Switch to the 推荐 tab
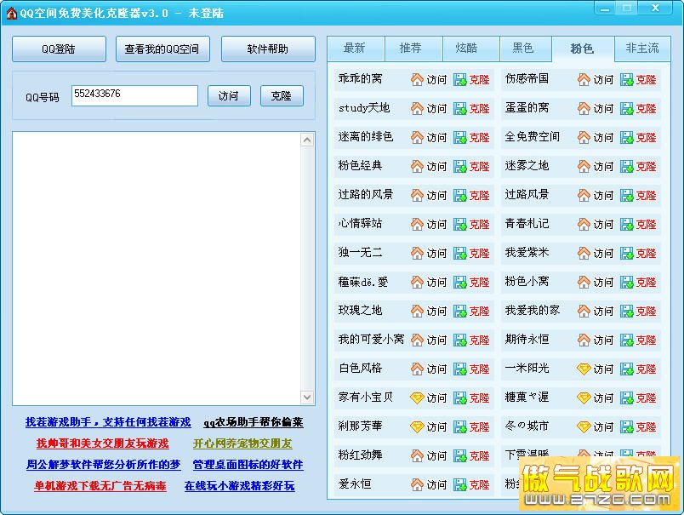Viewport: 684px width, 515px height. 412,49
